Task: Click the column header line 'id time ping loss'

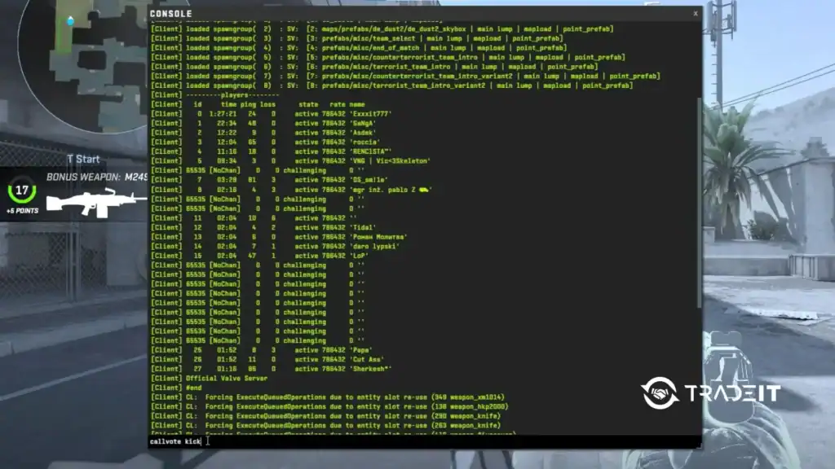Action: [258, 105]
